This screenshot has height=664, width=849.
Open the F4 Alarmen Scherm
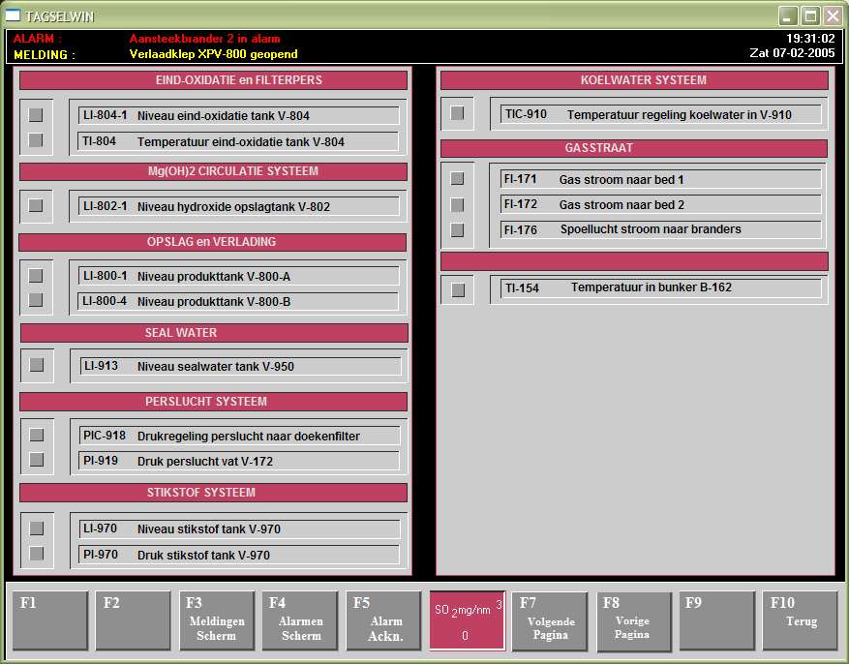(x=300, y=620)
